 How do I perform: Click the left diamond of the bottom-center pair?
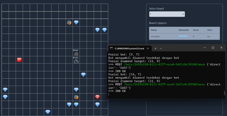[x=69, y=104]
